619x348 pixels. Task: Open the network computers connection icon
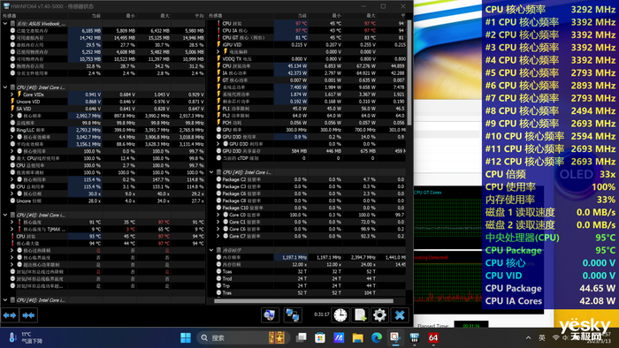(x=292, y=315)
